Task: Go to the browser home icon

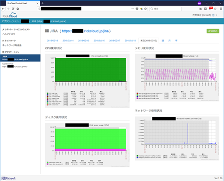Action: pyautogui.click(x=18, y=9)
